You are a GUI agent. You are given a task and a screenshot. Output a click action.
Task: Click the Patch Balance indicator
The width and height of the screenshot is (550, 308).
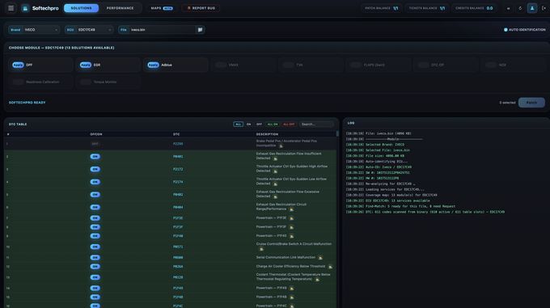[x=382, y=8]
